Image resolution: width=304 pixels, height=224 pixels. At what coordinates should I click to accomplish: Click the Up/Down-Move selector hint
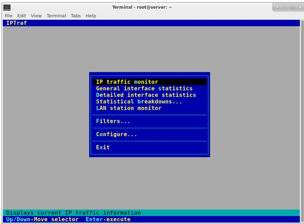pos(42,219)
